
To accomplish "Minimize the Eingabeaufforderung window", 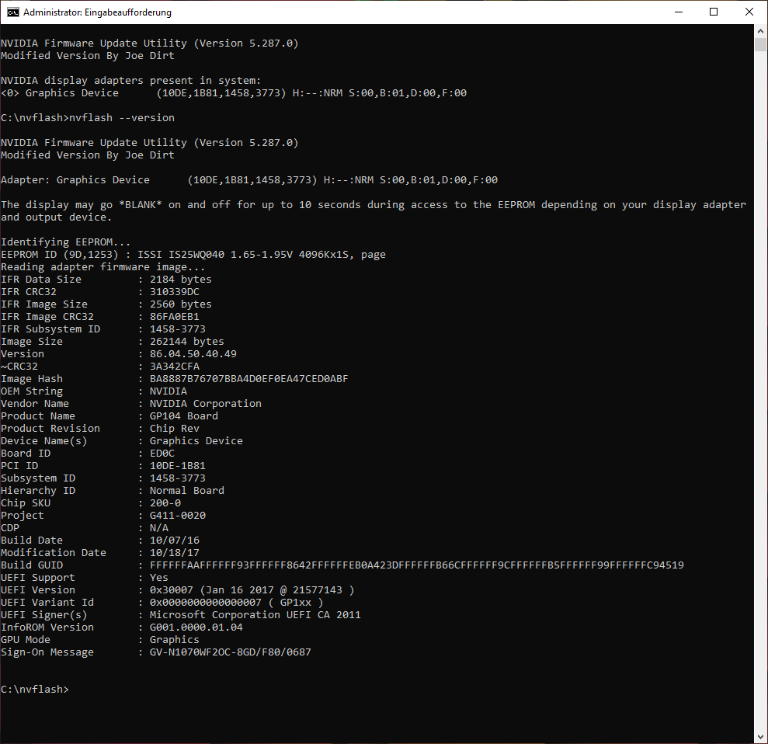I will point(679,12).
